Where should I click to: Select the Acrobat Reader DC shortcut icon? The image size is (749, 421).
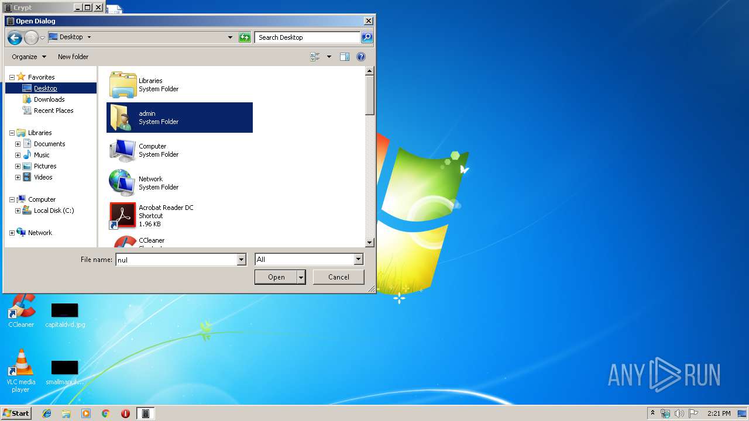123,216
